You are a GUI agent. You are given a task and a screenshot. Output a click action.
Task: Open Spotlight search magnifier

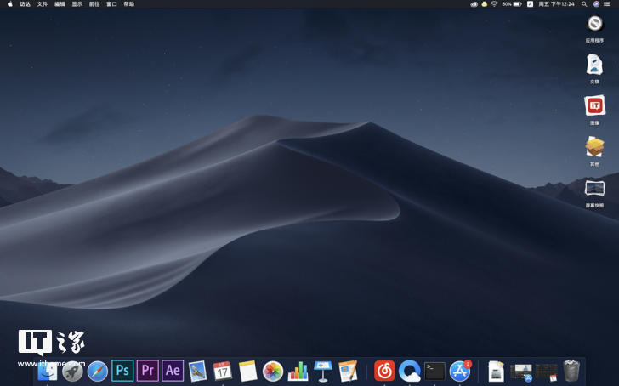click(584, 4)
